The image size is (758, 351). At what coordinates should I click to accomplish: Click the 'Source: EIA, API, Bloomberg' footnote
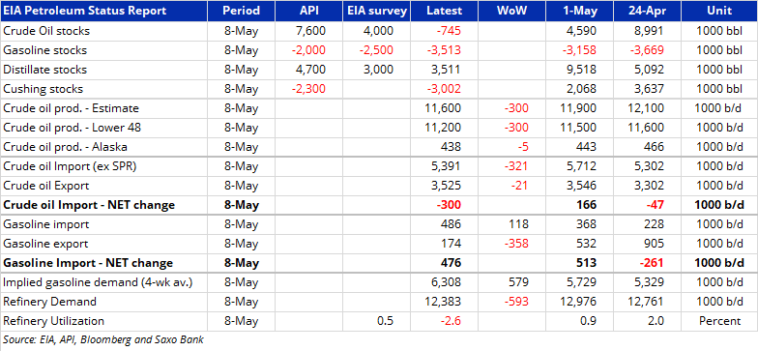102,340
